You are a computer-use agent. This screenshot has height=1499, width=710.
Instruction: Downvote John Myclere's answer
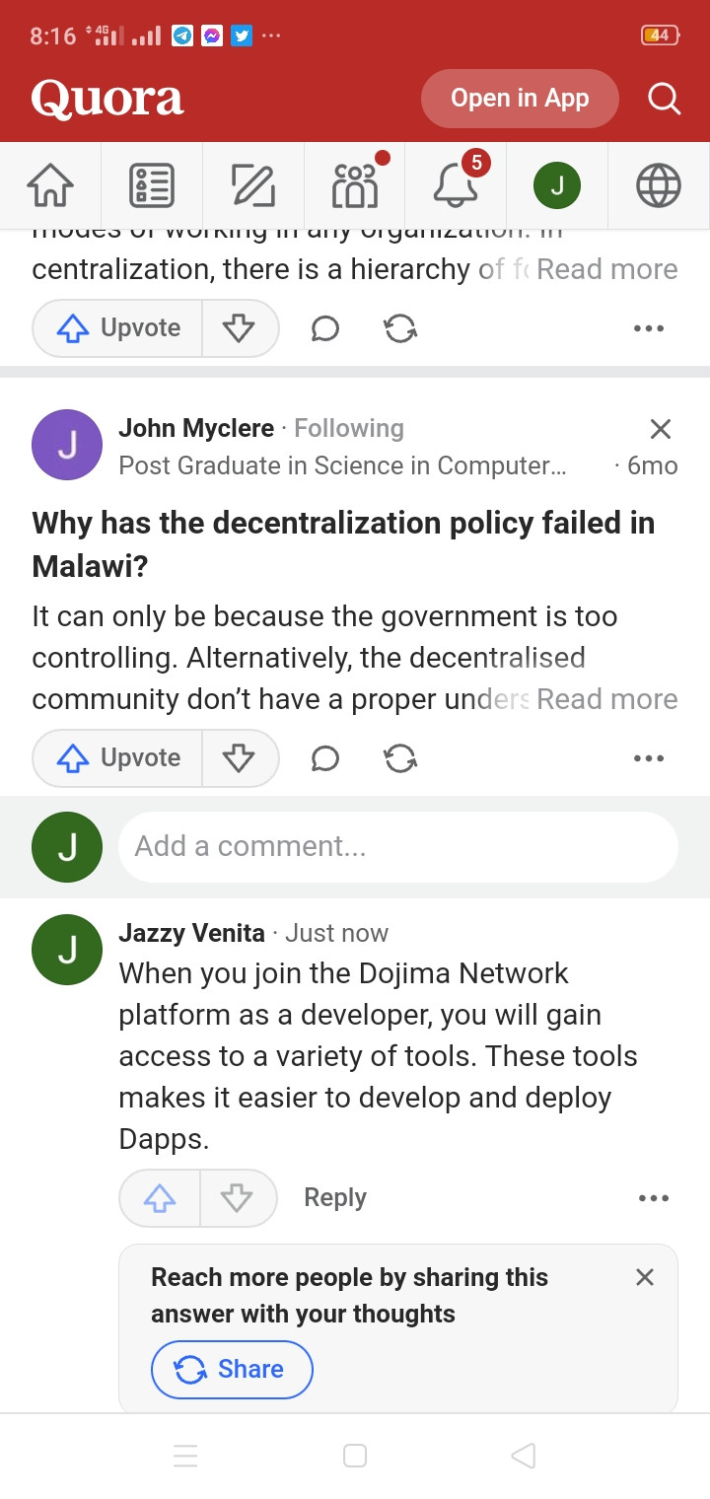coord(240,757)
